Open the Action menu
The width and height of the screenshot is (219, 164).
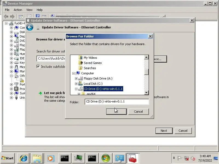tap(18, 10)
